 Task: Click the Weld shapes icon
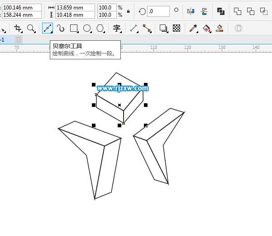[237, 11]
